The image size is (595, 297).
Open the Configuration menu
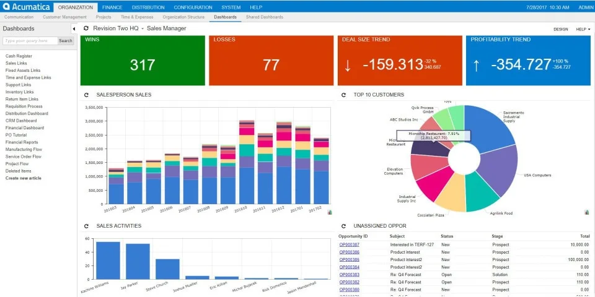(193, 7)
